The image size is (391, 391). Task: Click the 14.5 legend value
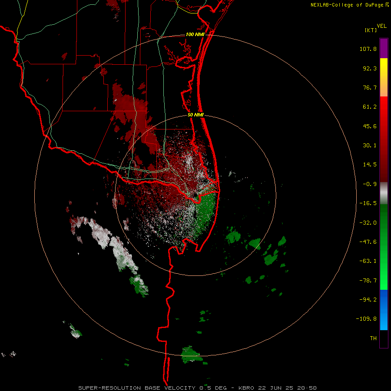(x=370, y=165)
